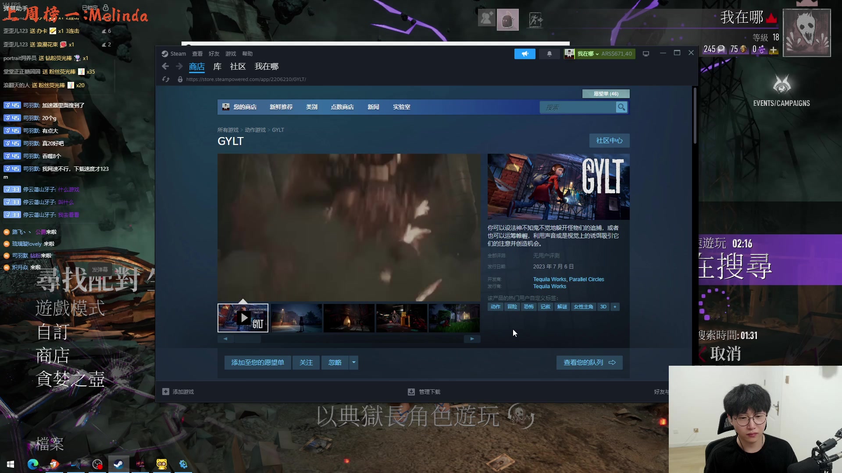The height and width of the screenshot is (473, 842).
Task: Click inside the store search field
Action: (578, 107)
